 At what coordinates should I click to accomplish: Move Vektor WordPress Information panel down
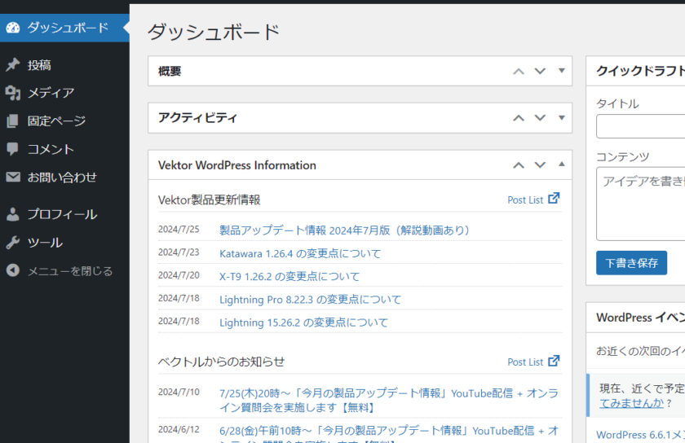tap(541, 165)
